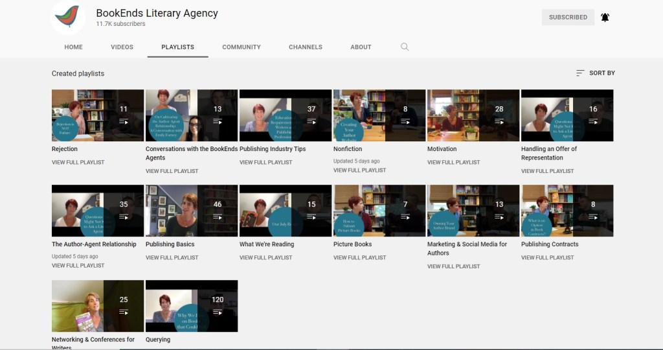Click playlist icon on Publishing Basics thumbnail
This screenshot has height=350, width=663.
(x=218, y=217)
